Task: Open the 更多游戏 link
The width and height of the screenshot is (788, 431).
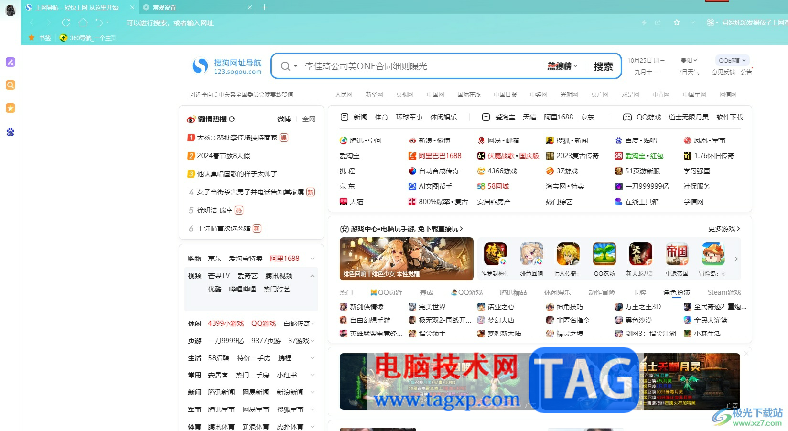Action: click(724, 229)
